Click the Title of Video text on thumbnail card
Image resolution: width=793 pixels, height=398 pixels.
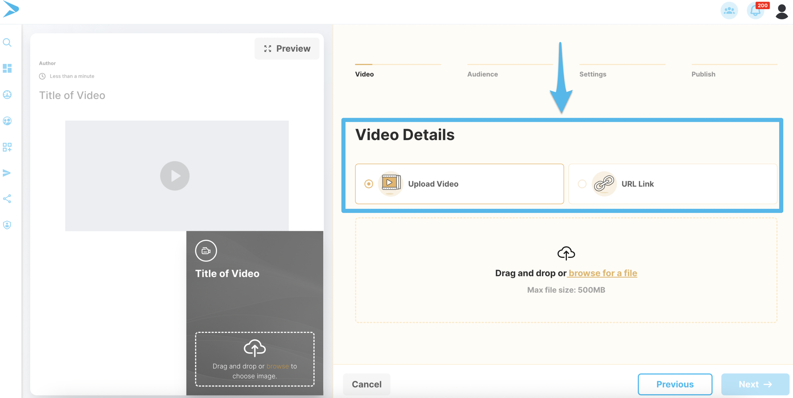[x=227, y=274]
